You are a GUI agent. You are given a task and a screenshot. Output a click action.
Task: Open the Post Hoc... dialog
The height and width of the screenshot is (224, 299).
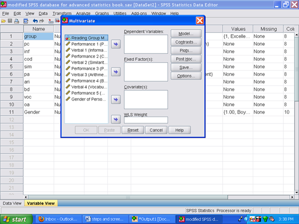(186, 59)
